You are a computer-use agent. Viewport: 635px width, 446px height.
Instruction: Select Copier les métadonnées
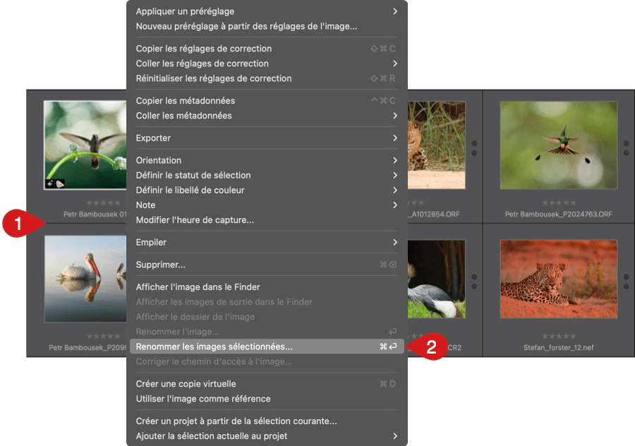(267, 101)
